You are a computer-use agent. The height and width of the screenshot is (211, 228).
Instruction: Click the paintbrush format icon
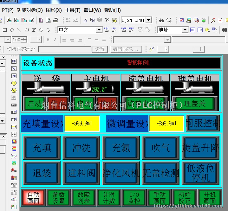[151, 49]
